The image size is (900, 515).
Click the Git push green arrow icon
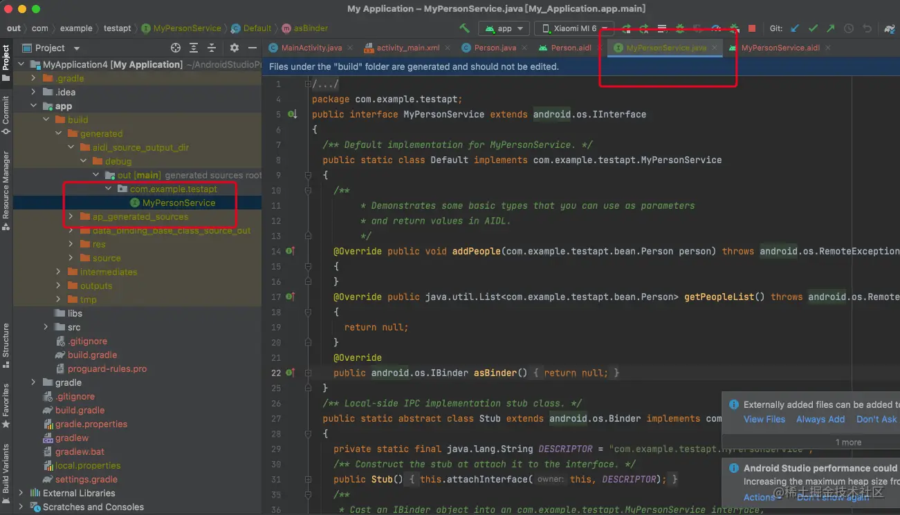point(831,28)
